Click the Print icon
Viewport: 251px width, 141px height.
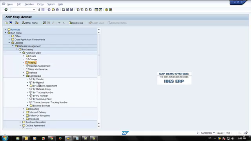[64, 10]
